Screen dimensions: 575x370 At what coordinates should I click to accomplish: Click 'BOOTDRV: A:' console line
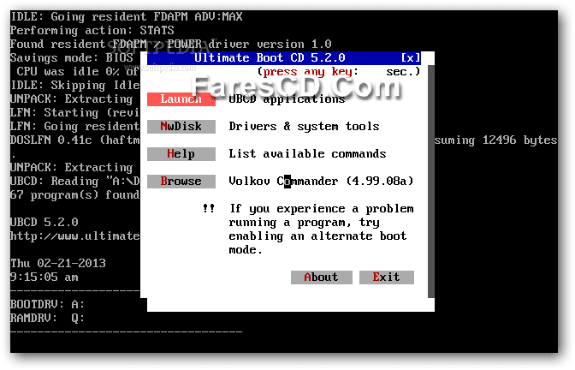click(x=47, y=304)
